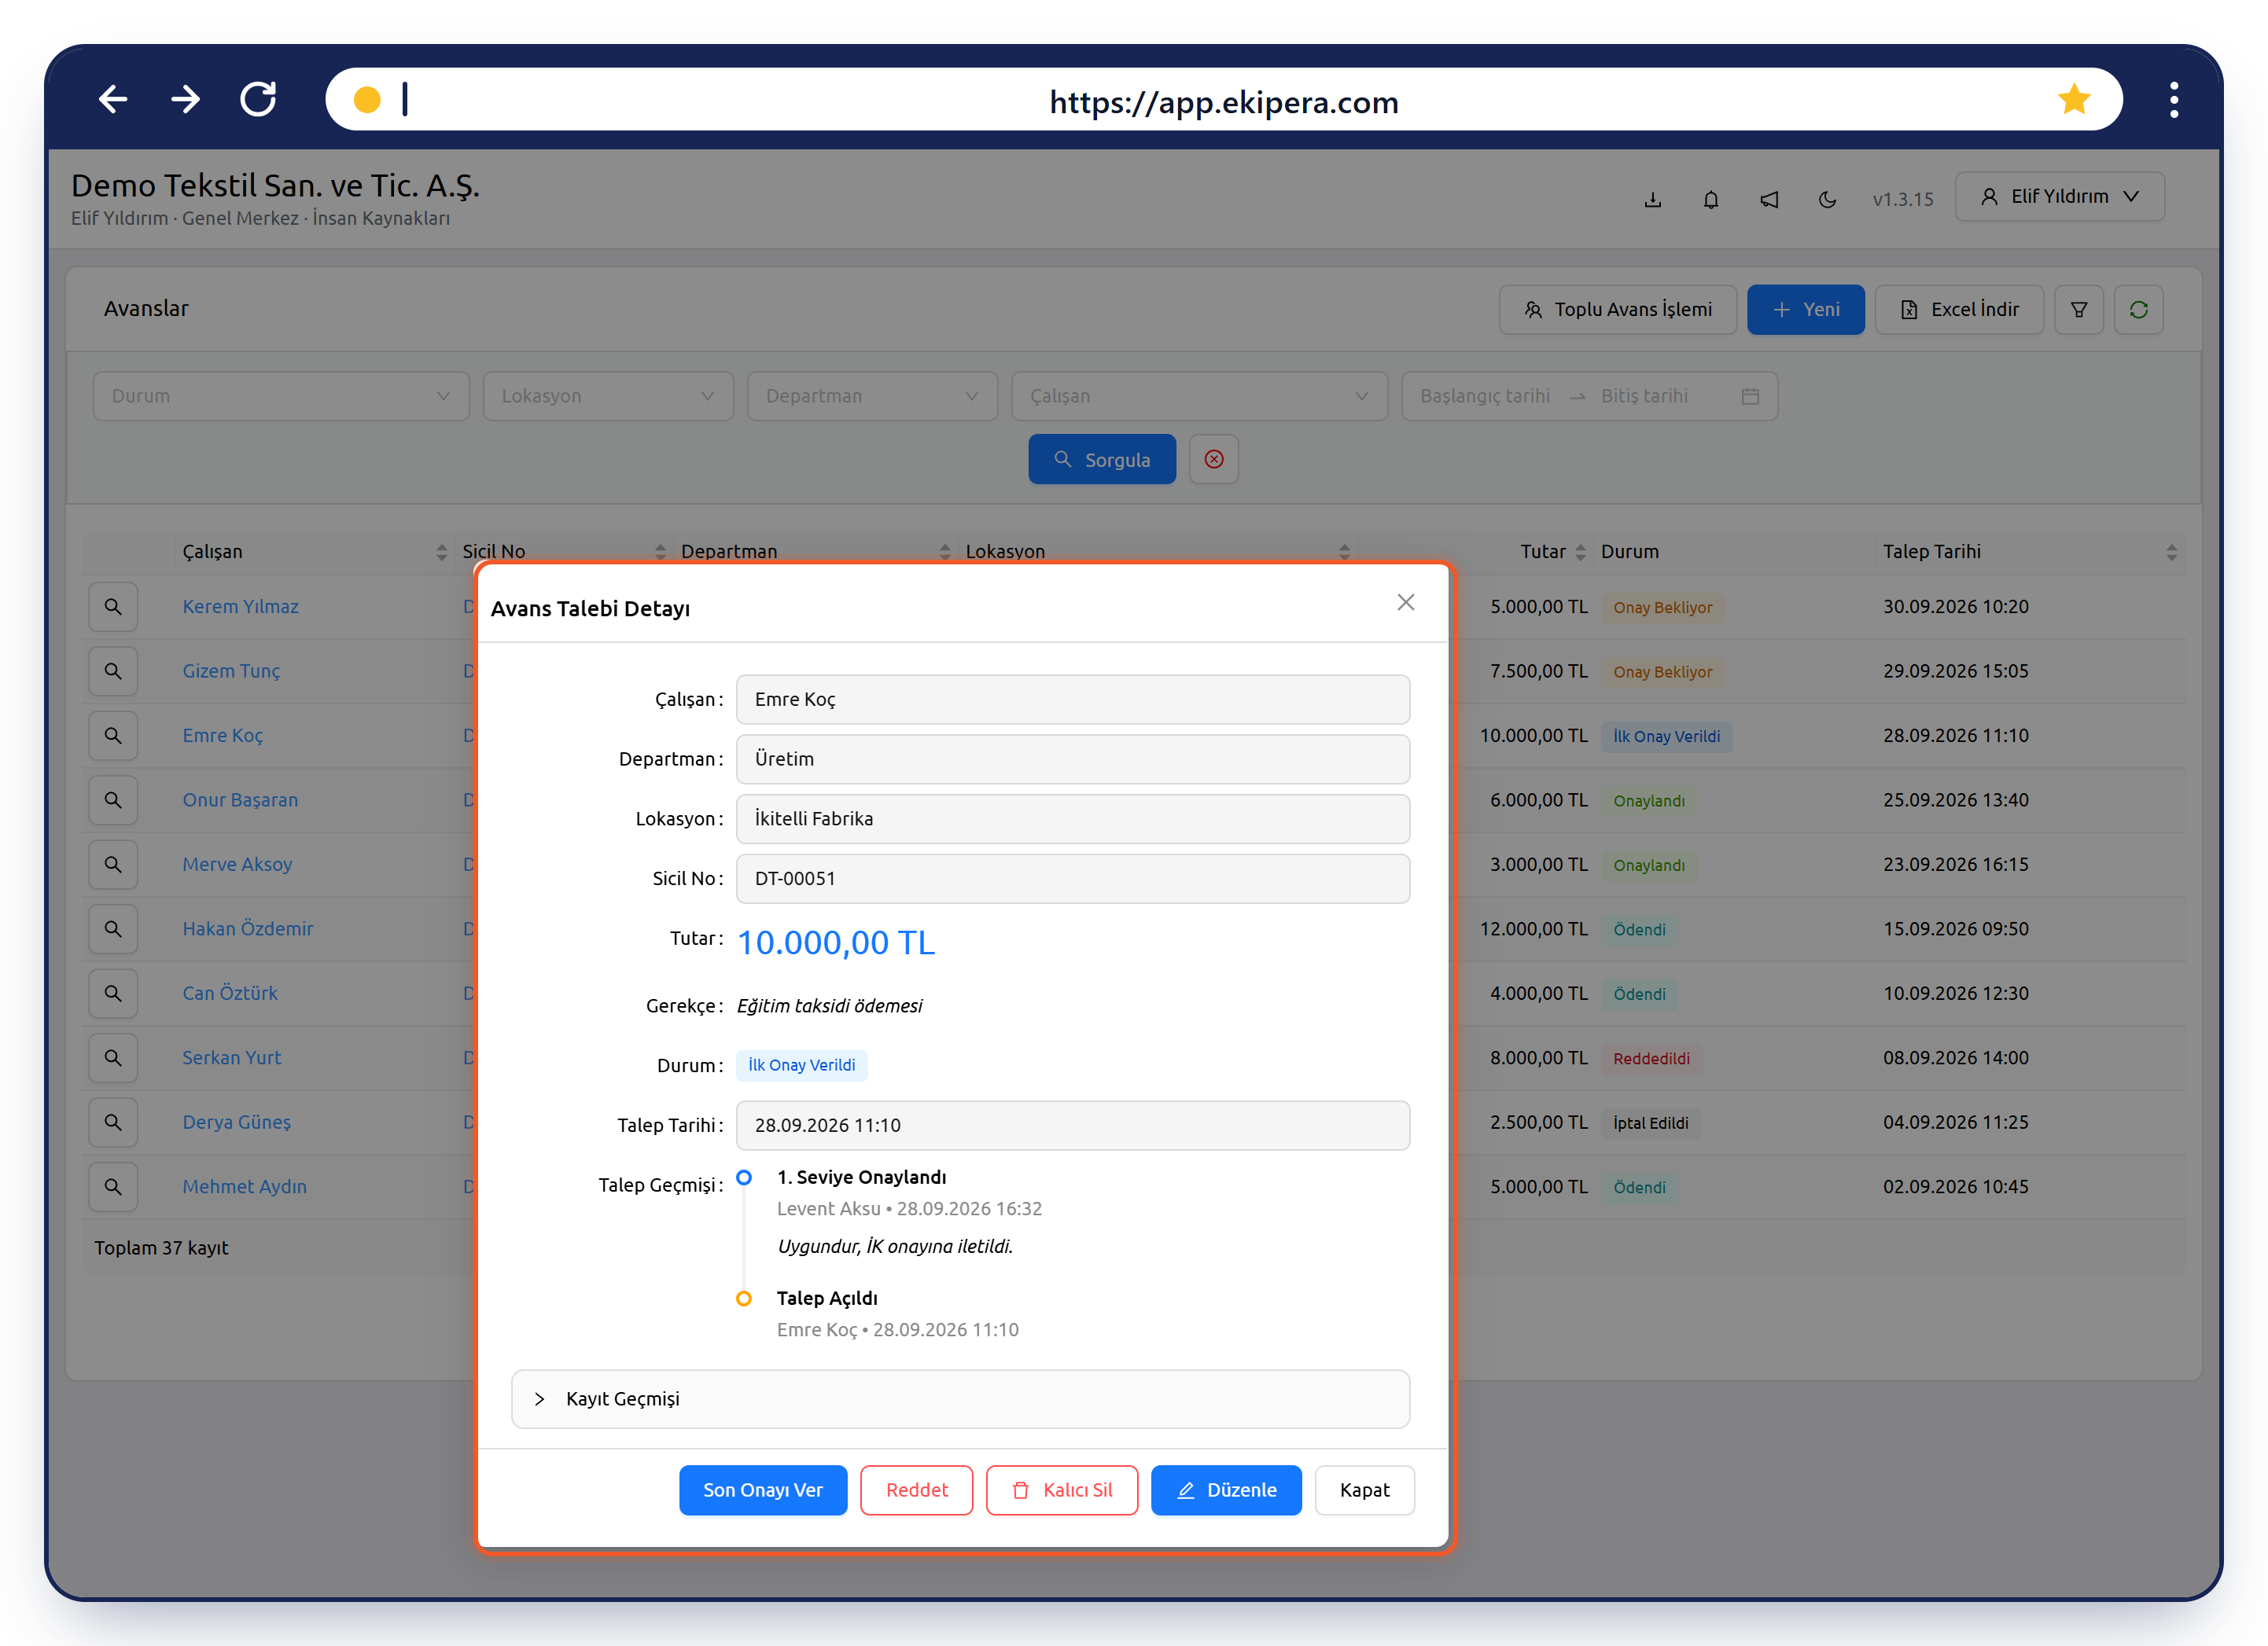This screenshot has height=1646, width=2268.
Task: Open detail magnifier for Onur Başaran row
Action: coord(113,800)
